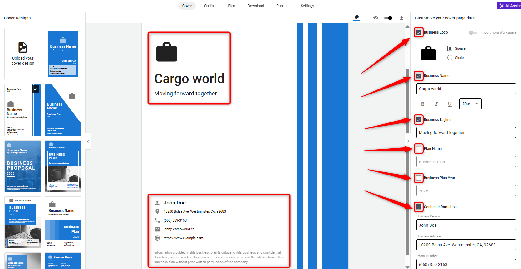Image resolution: width=521 pixels, height=269 pixels.
Task: Select the diagonal blue cover design
Action: click(x=63, y=110)
